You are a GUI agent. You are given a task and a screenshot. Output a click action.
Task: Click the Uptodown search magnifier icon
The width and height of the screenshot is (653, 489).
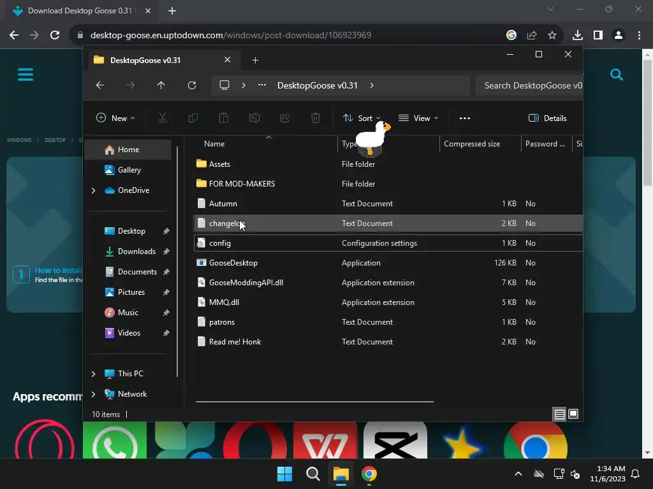coord(617,75)
